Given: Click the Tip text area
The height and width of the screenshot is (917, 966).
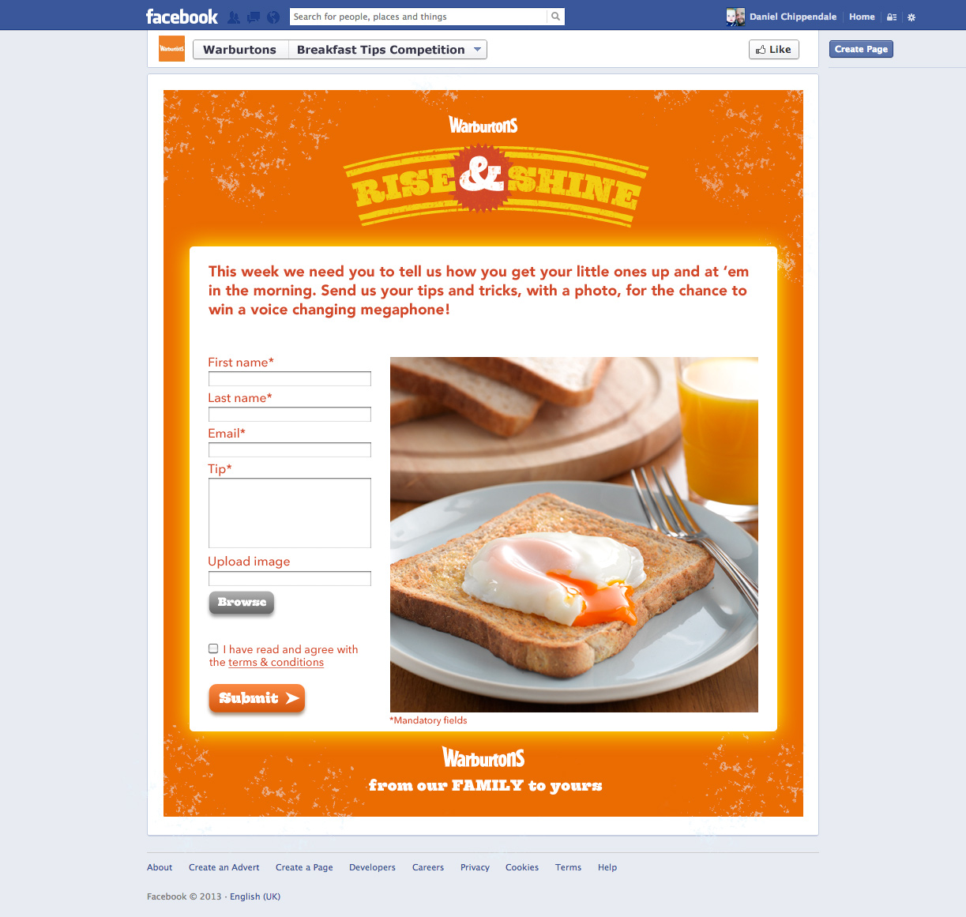Looking at the screenshot, I should 290,513.
